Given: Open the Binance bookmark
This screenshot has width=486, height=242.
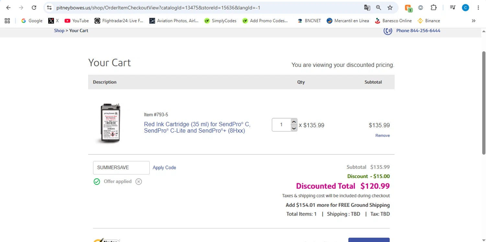Looking at the screenshot, I should (x=429, y=21).
